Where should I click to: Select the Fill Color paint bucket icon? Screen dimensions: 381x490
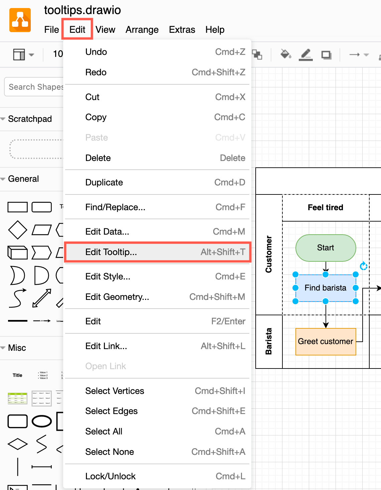click(285, 54)
